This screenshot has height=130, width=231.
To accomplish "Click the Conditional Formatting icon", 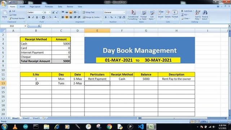I will (x=133, y=13).
